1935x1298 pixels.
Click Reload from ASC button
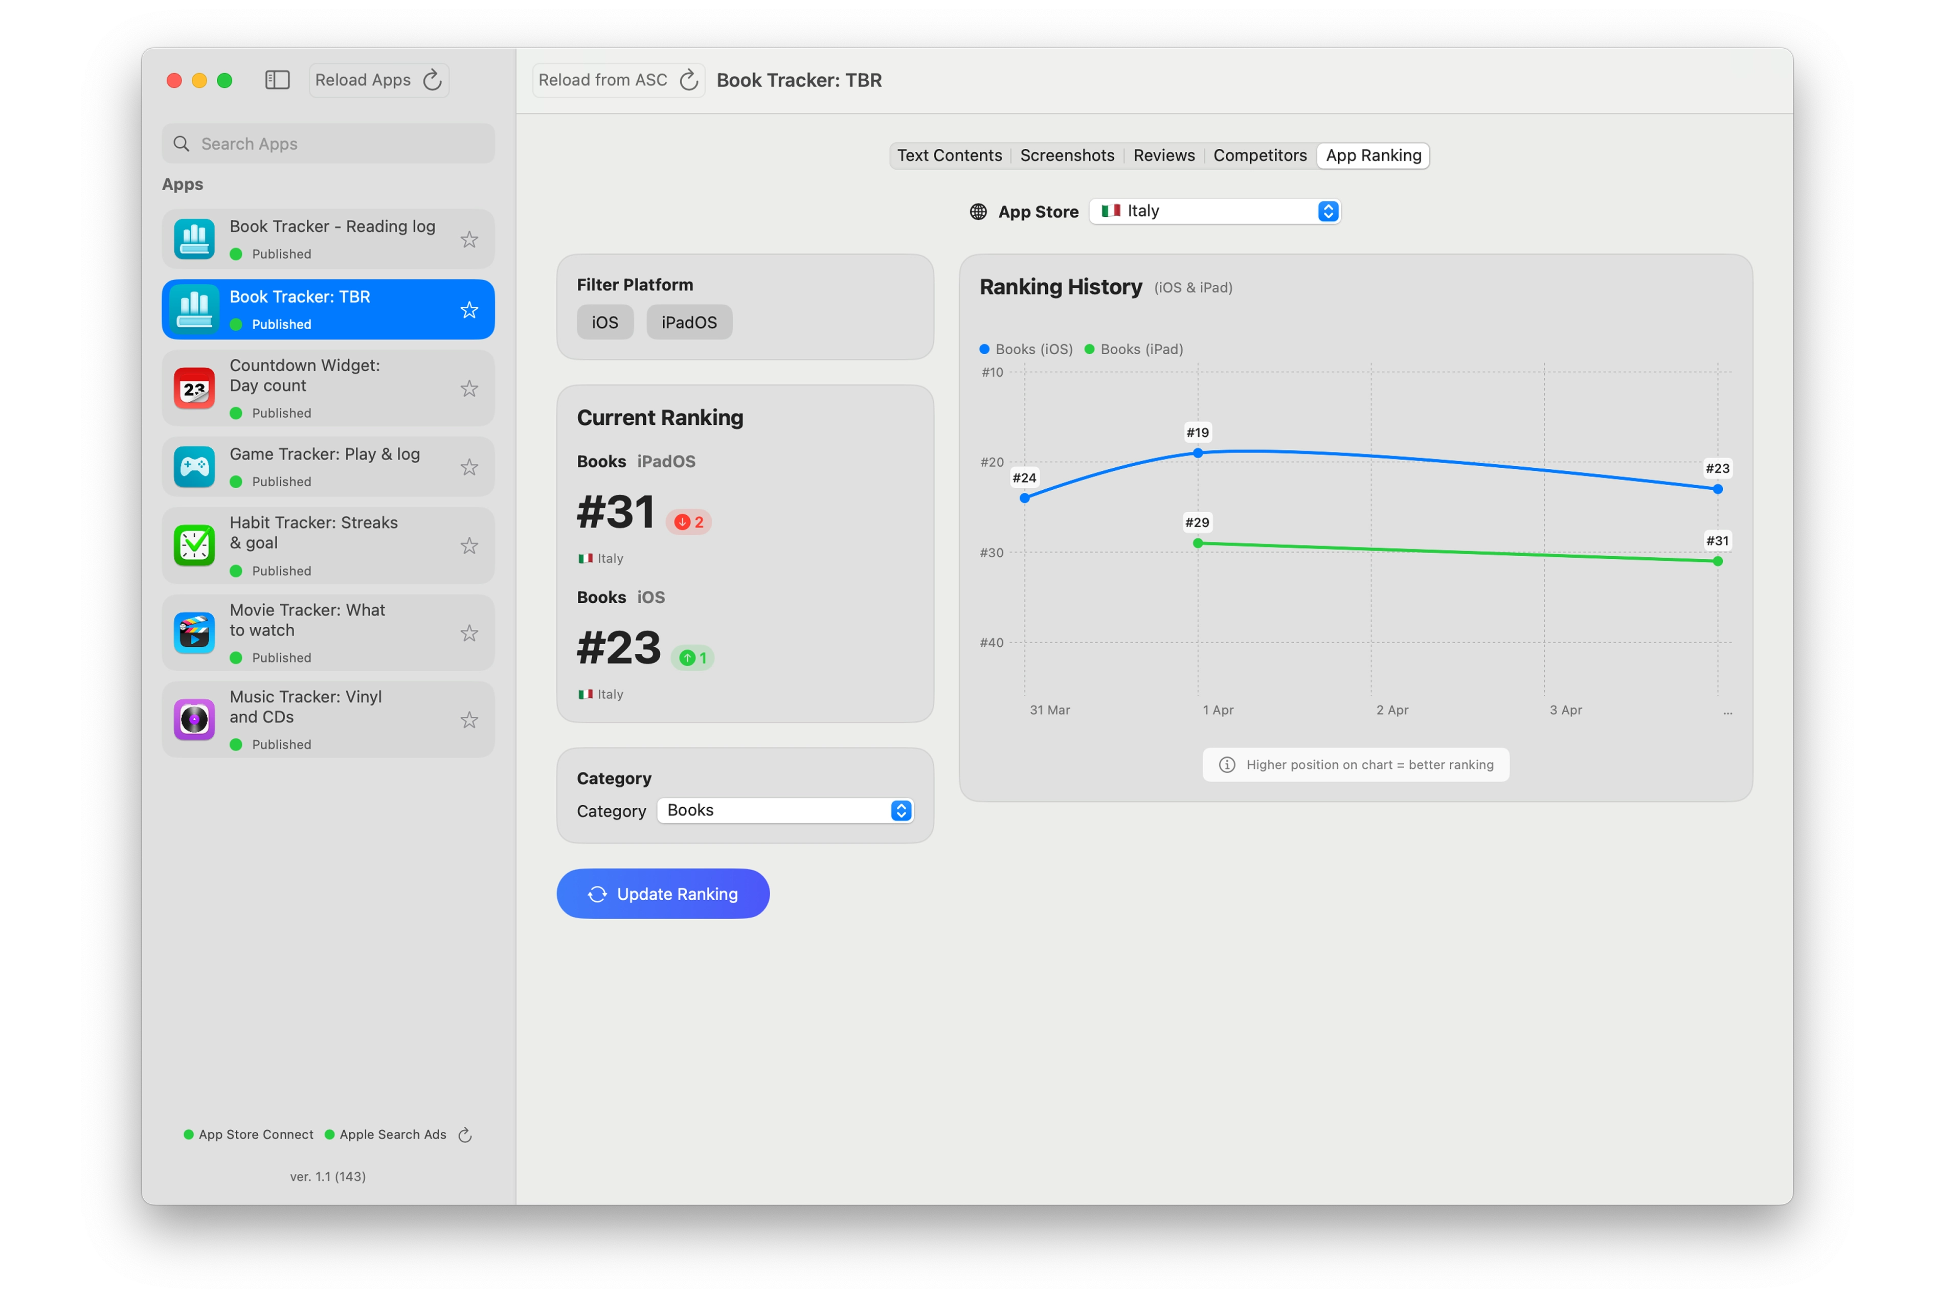618,80
